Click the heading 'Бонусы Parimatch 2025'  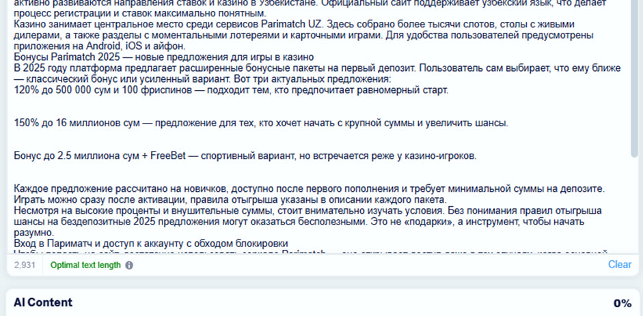(164, 57)
